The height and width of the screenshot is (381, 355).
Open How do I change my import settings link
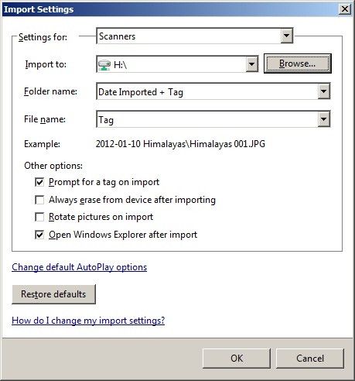pos(88,321)
